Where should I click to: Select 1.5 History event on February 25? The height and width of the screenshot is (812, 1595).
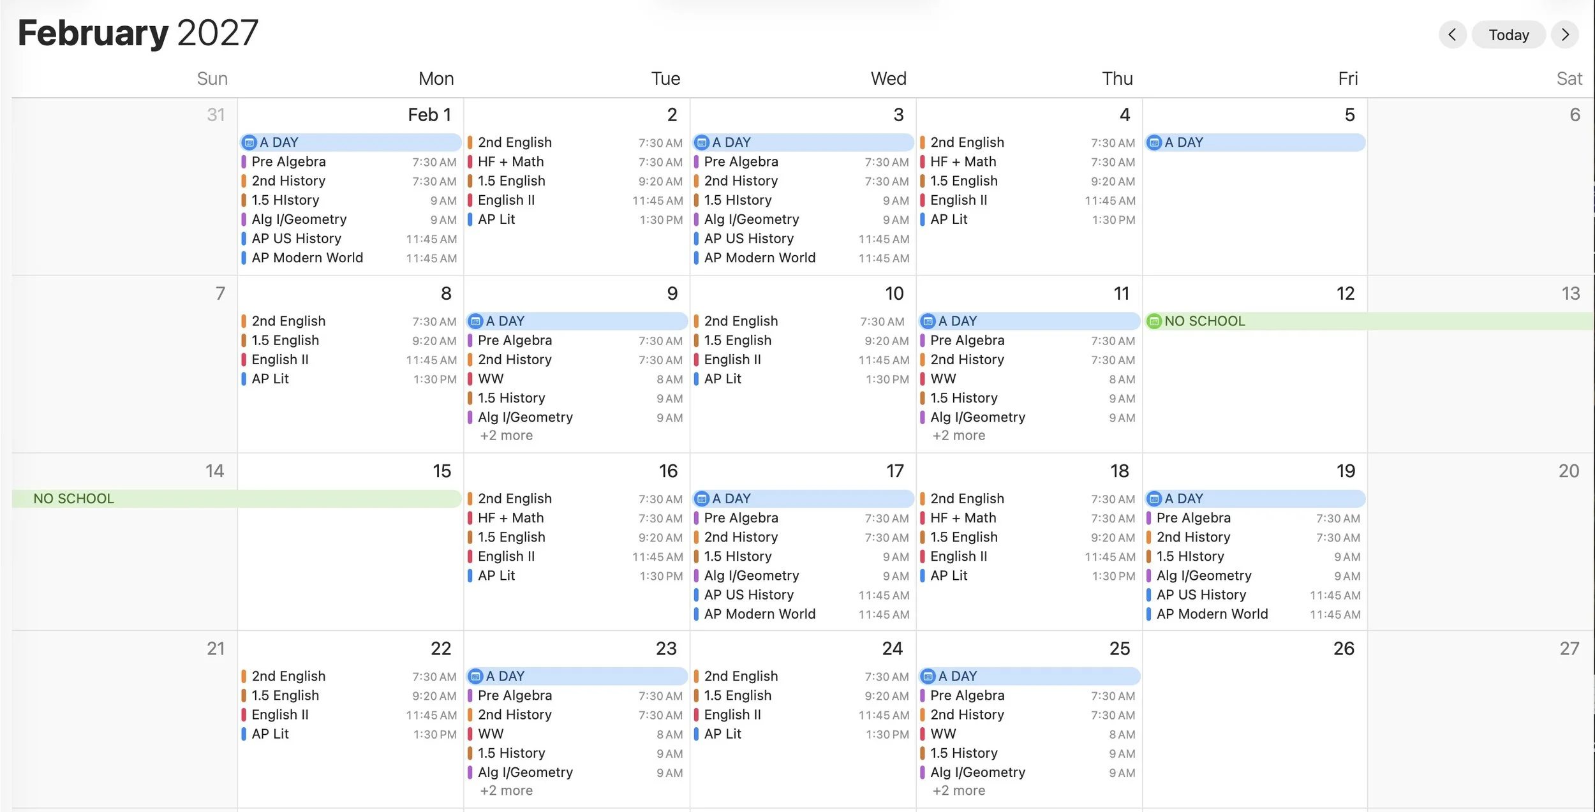coord(1028,753)
